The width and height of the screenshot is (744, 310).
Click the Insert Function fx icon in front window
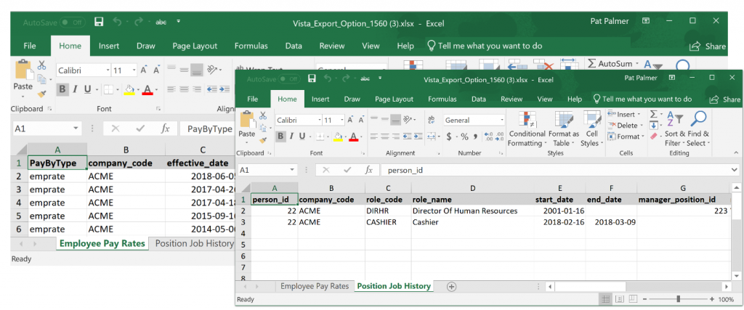(368, 170)
